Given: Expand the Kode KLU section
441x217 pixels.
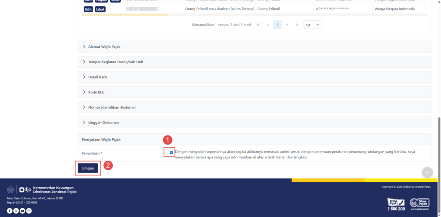Looking at the screenshot, I should point(96,92).
